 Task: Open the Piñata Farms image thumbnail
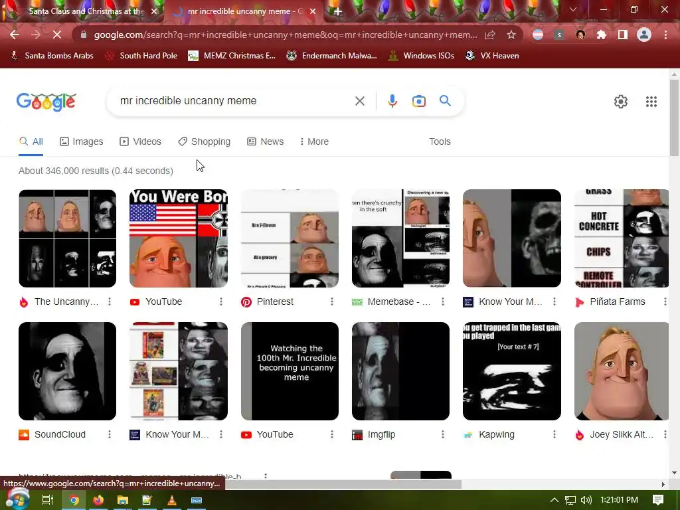622,238
